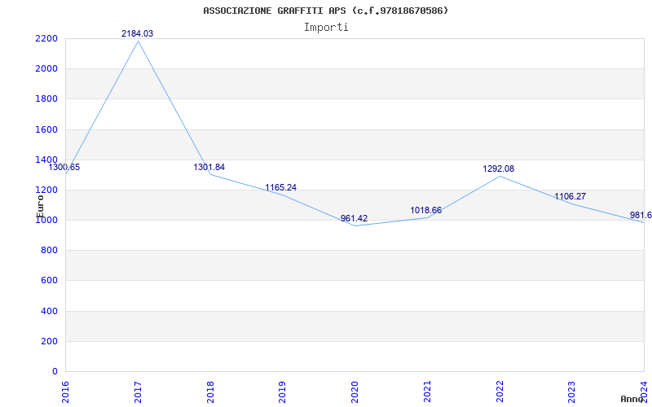Click the 2018 x-axis year label
This screenshot has width=652, height=407.
210,392
